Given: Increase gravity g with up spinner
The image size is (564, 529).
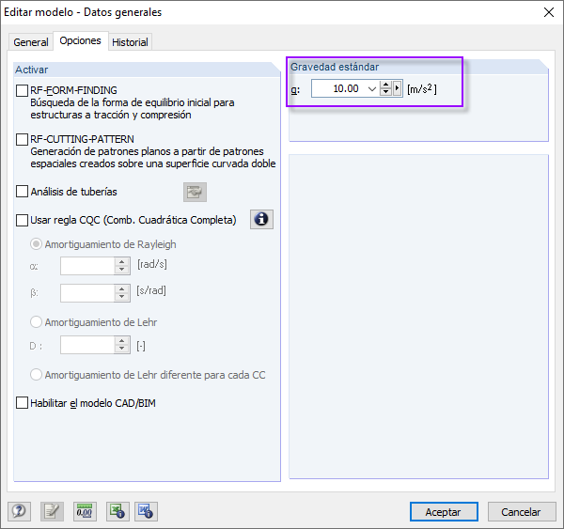Looking at the screenshot, I should click(385, 85).
